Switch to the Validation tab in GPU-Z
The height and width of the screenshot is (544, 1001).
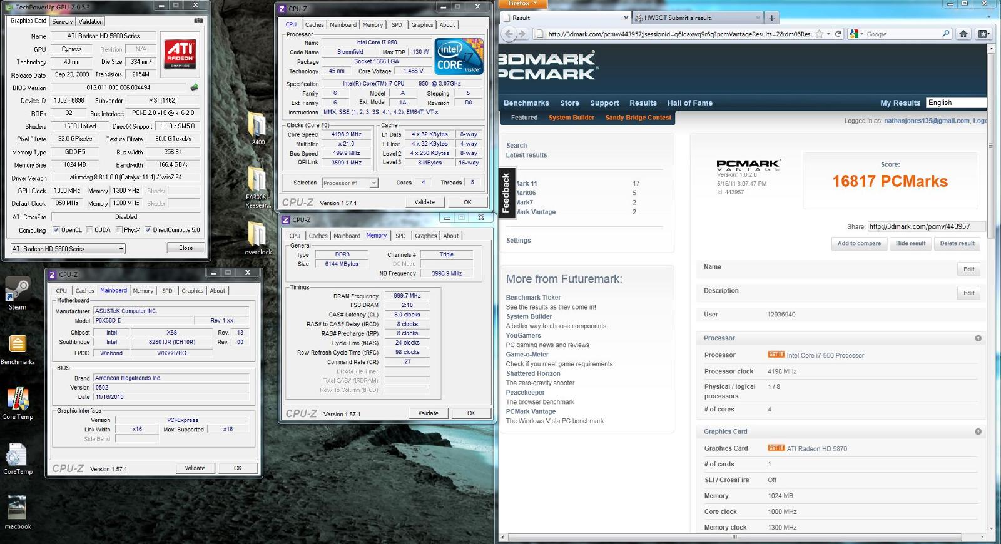[91, 21]
